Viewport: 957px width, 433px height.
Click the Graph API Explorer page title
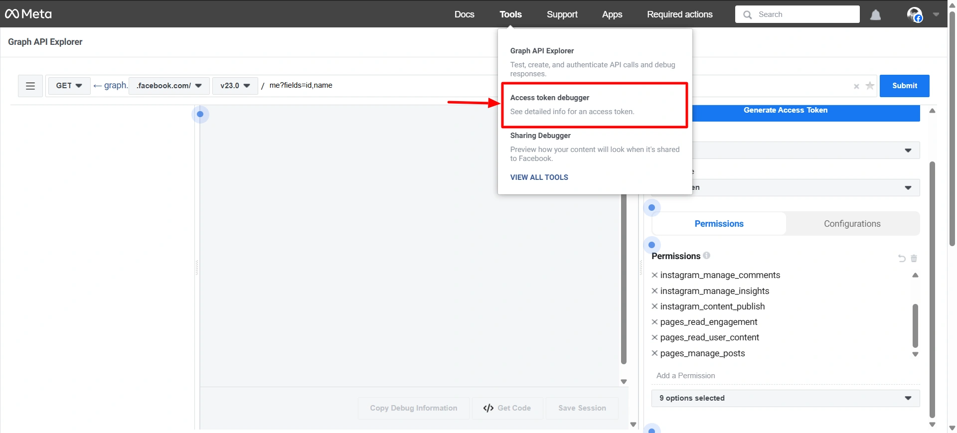45,42
